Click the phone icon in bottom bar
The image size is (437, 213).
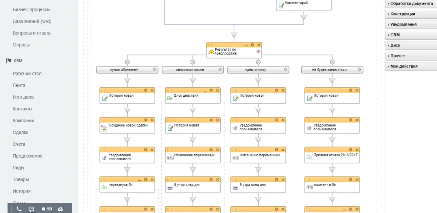point(19,209)
